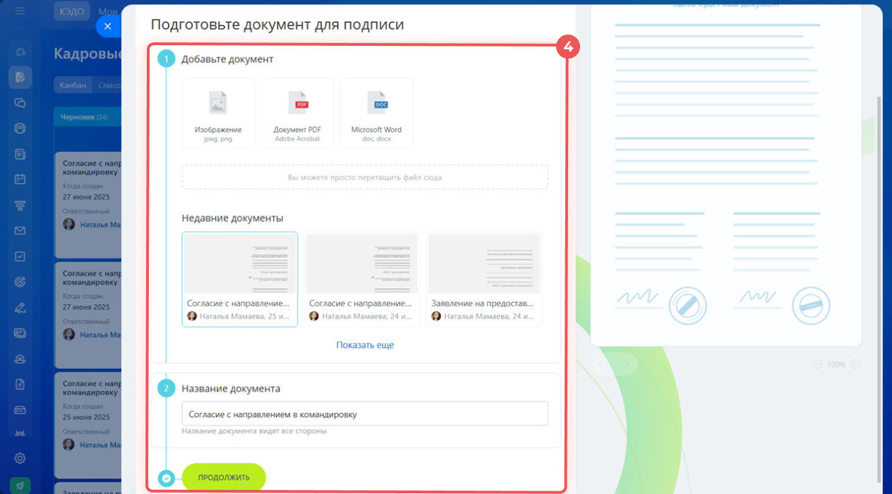Screen dimensions: 892x494
Task: Zoom in the preview with plus icon
Action: pos(855,365)
